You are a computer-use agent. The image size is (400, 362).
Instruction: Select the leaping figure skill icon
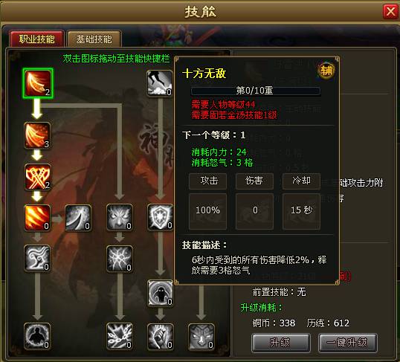point(160,84)
